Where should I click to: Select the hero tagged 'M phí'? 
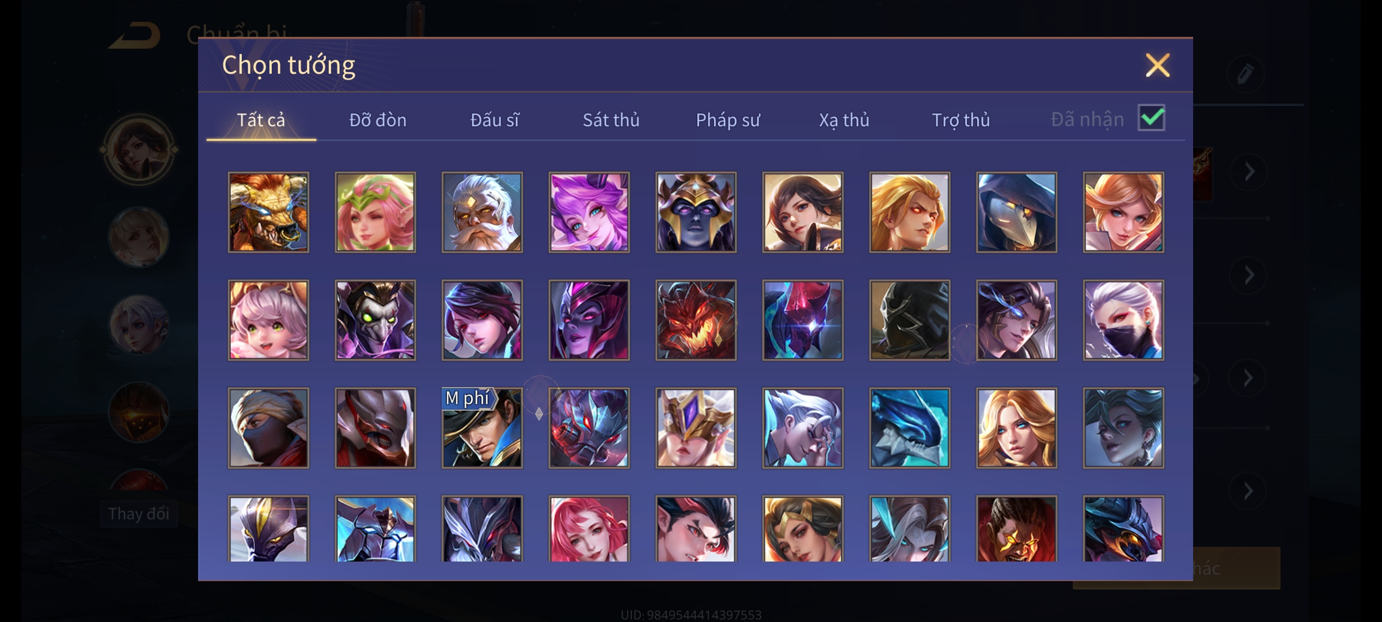tap(482, 427)
